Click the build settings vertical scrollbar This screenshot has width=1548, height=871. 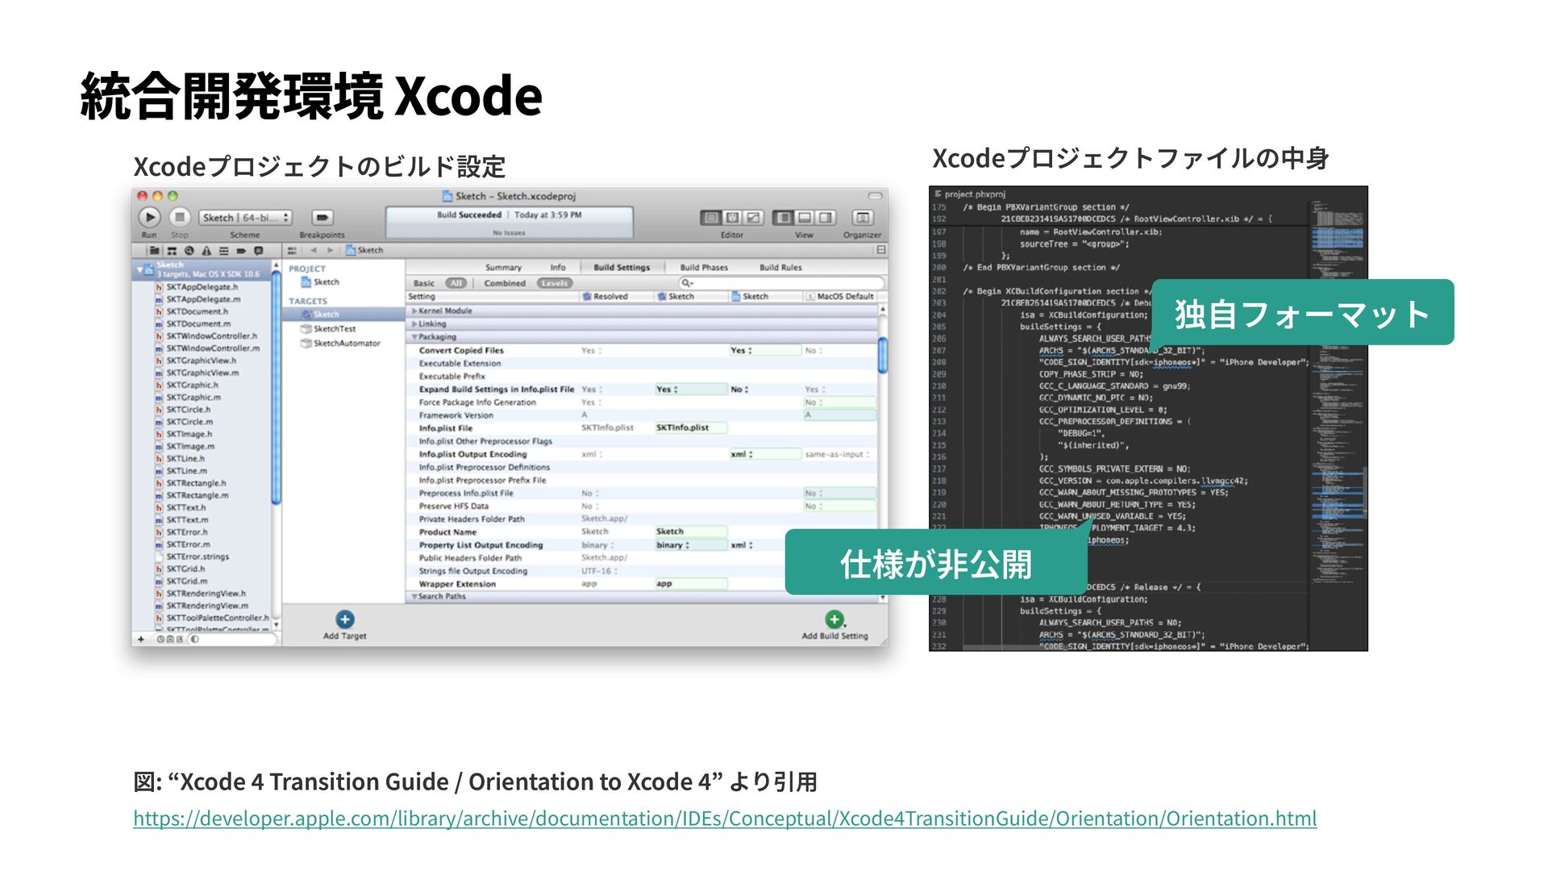[x=882, y=356]
